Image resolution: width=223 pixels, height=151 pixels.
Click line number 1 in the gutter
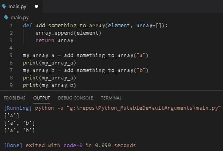(11, 26)
